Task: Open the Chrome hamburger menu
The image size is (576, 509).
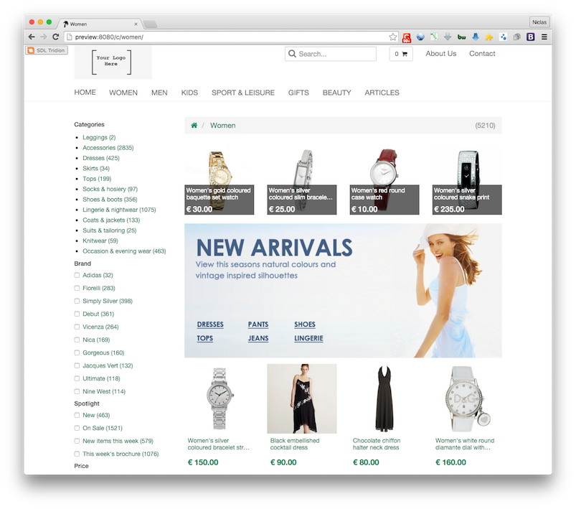Action: click(x=544, y=37)
